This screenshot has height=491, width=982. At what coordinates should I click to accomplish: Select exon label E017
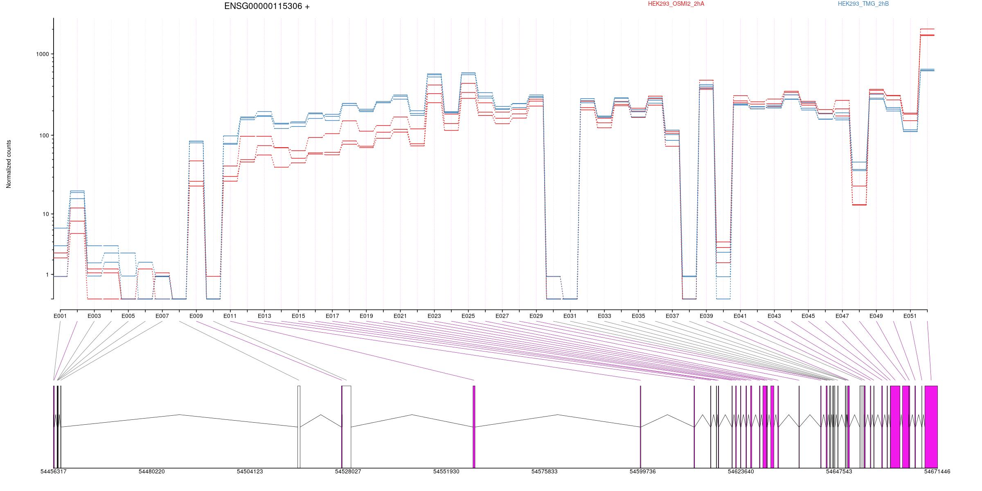click(x=332, y=316)
